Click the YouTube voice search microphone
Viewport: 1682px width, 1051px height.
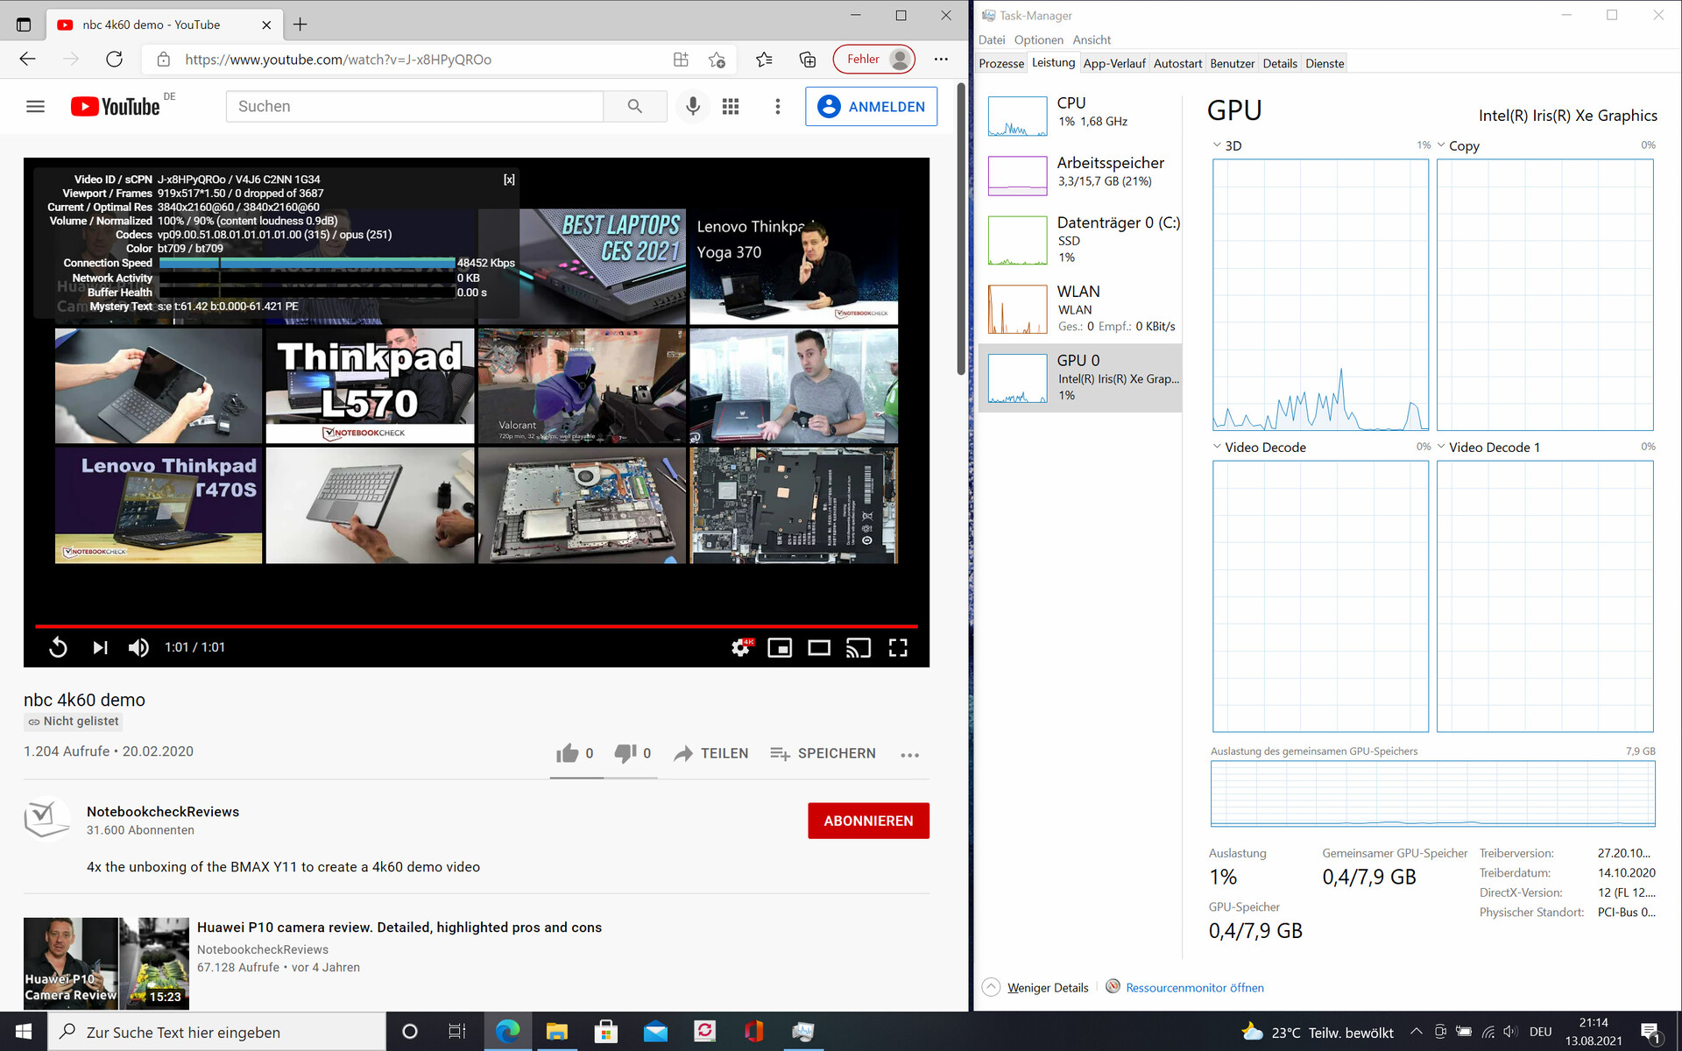point(692,106)
